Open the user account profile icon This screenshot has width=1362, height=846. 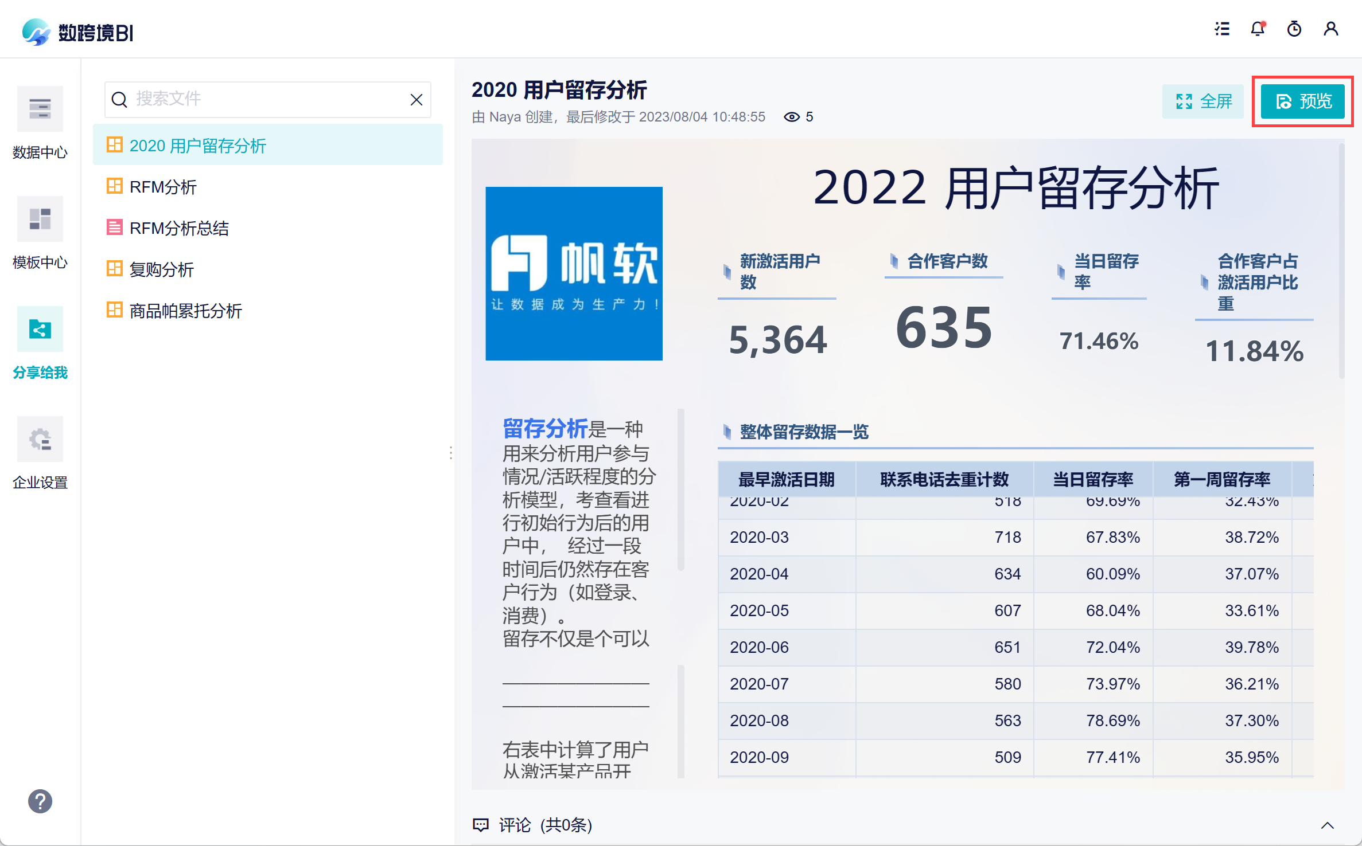click(1331, 29)
